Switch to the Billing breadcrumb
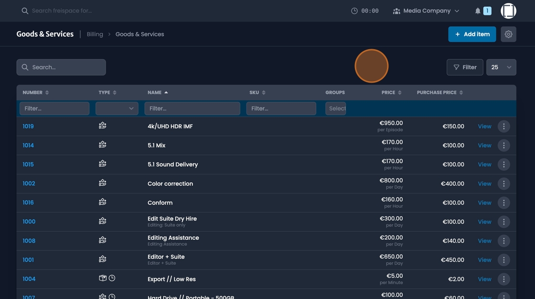 [95, 34]
